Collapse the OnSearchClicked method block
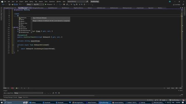 (x=13, y=45)
